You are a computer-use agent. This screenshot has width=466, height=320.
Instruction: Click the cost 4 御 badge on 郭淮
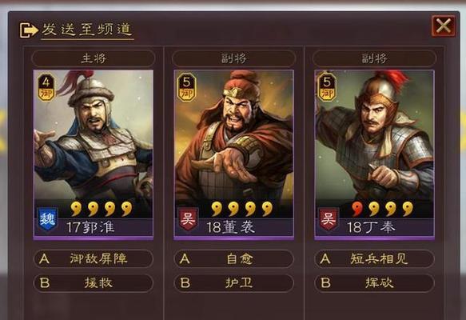46,87
